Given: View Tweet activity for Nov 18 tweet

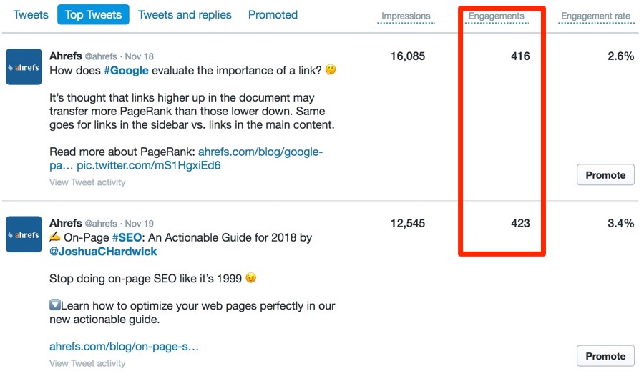Looking at the screenshot, I should click(x=87, y=182).
